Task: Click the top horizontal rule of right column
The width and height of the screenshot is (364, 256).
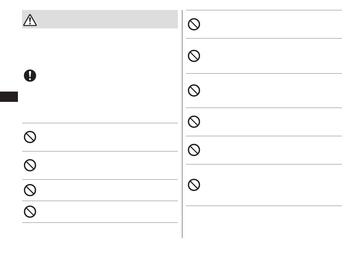Action: pyautogui.click(x=264, y=10)
